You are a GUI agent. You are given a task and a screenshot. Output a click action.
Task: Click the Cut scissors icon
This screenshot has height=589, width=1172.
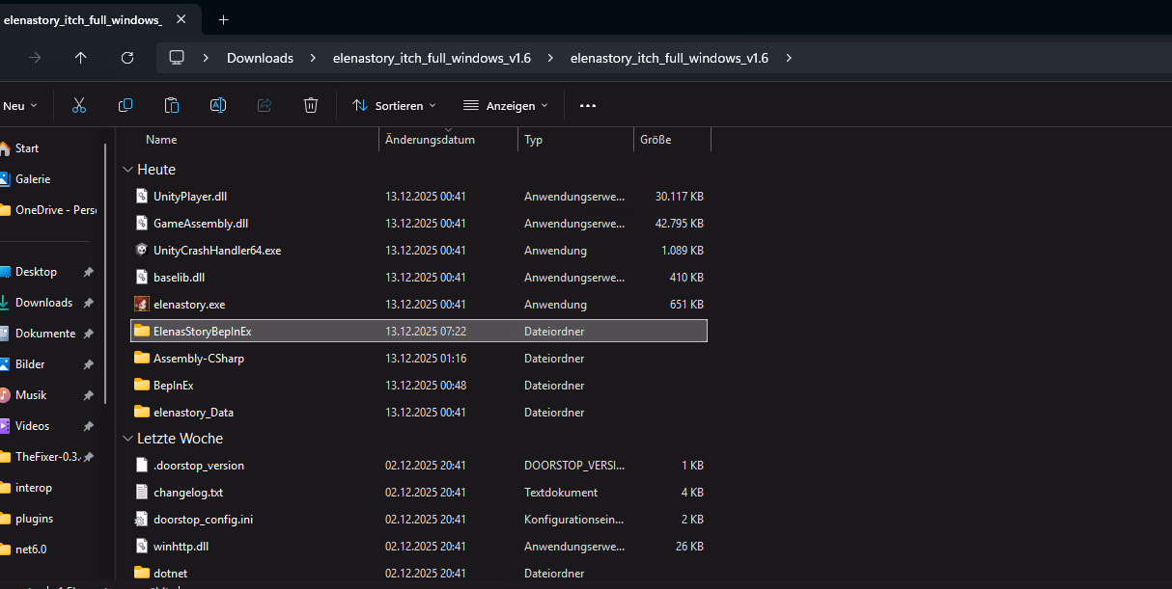tap(79, 105)
